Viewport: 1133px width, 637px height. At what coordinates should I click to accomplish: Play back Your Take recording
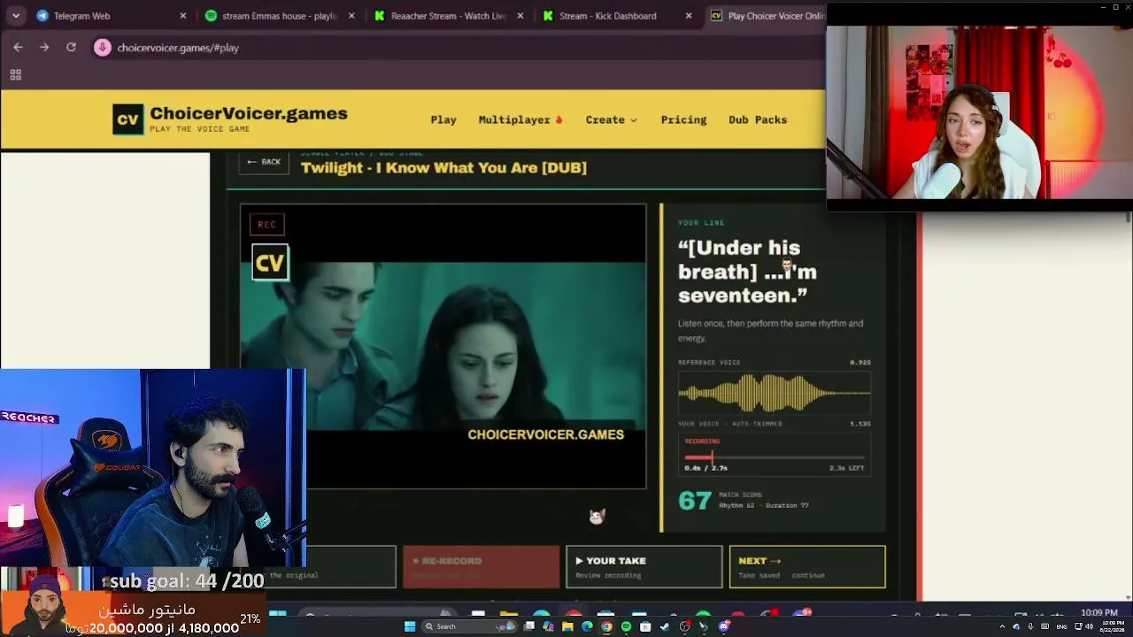[x=644, y=566]
